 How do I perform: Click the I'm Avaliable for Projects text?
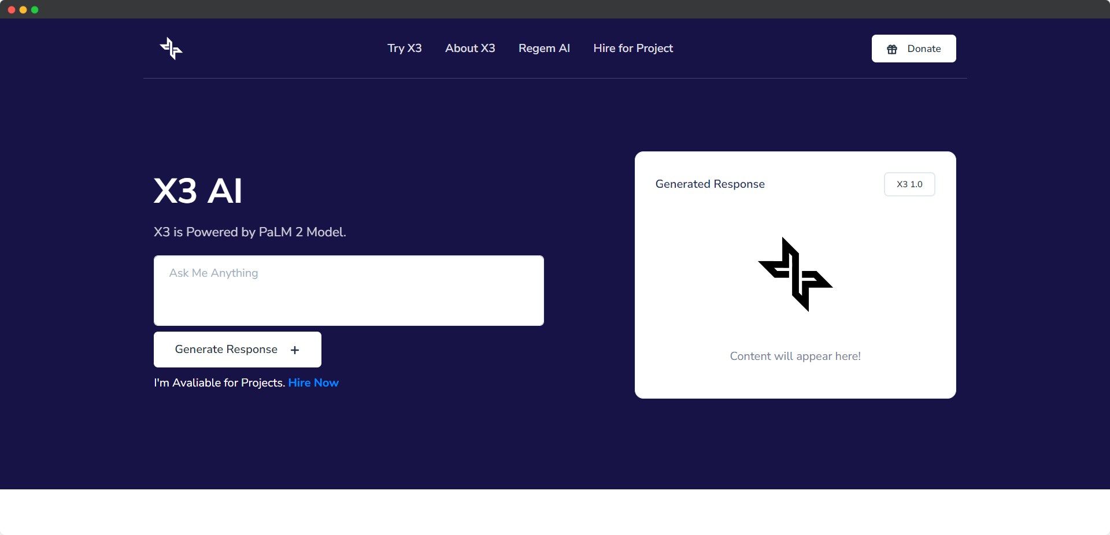click(219, 382)
